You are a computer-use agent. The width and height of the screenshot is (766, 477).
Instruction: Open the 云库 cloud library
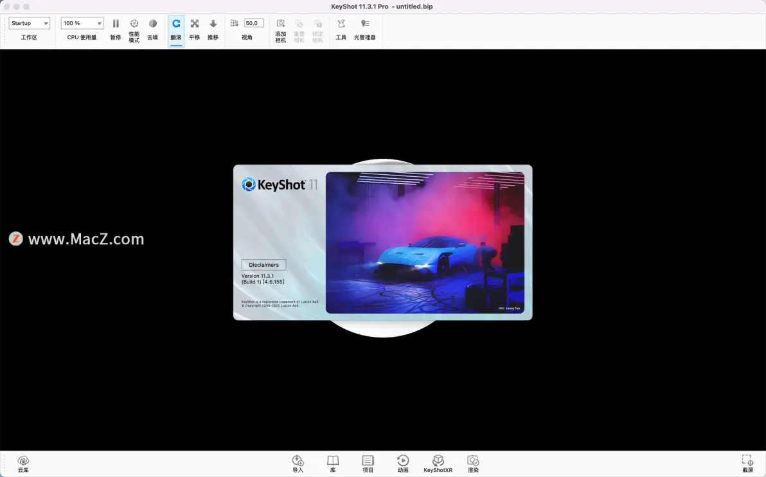[23, 461]
